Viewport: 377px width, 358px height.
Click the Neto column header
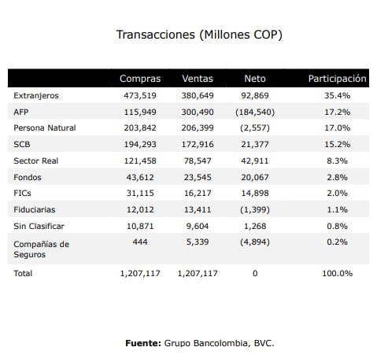255,79
